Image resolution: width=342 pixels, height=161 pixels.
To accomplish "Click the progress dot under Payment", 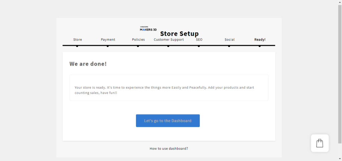I will 108,46.
